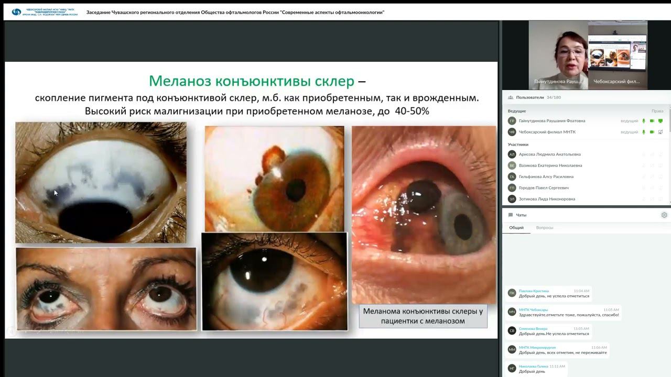This screenshot has width=671, height=377.
Task: Open chat settings gear icon
Action: point(664,215)
